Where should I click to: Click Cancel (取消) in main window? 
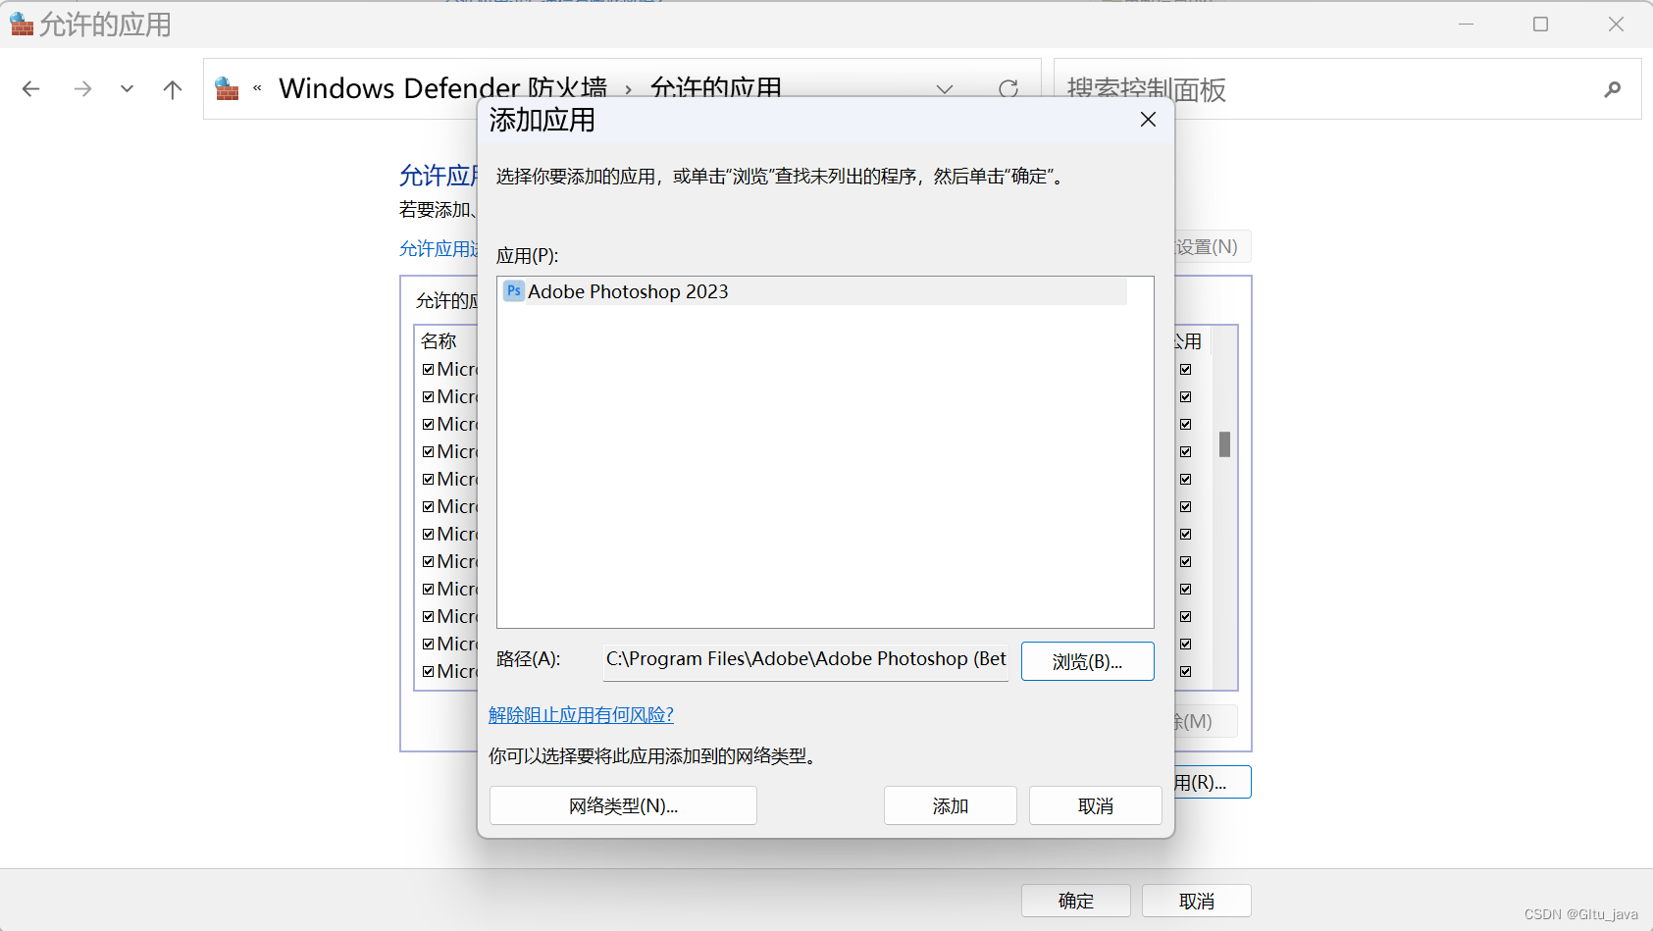pos(1196,901)
